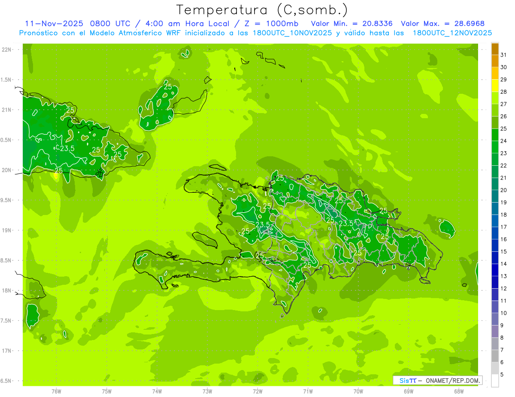The height and width of the screenshot is (397, 515).
Task: Click the '73W' longitude axis label
Action: (x=207, y=391)
